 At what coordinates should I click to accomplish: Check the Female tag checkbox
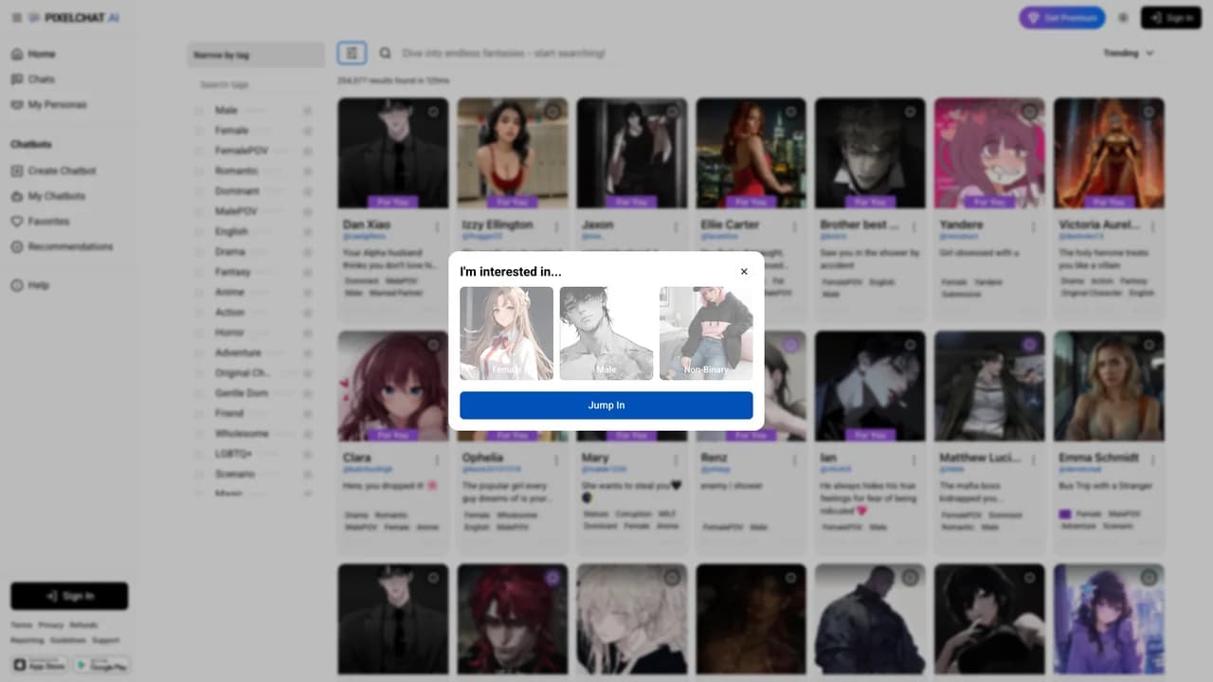[199, 130]
